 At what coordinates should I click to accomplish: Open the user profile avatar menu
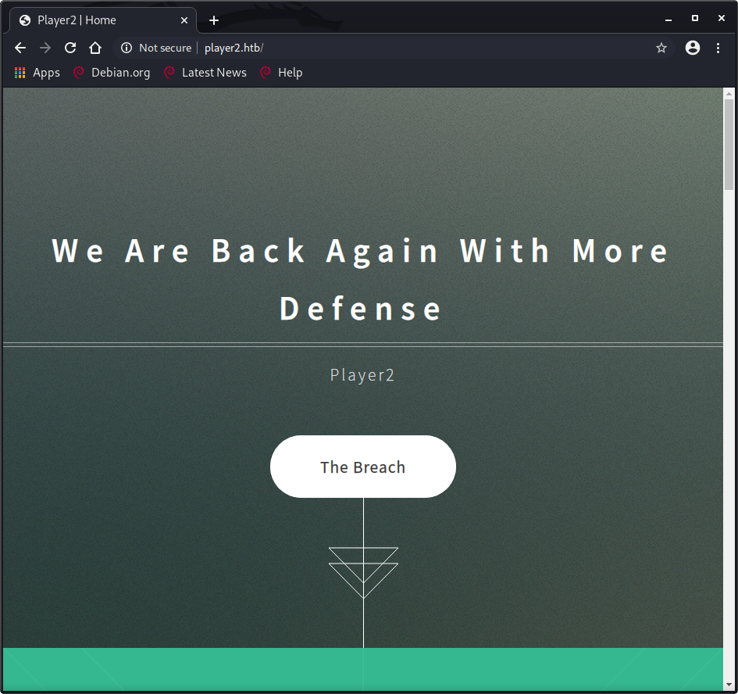(693, 48)
